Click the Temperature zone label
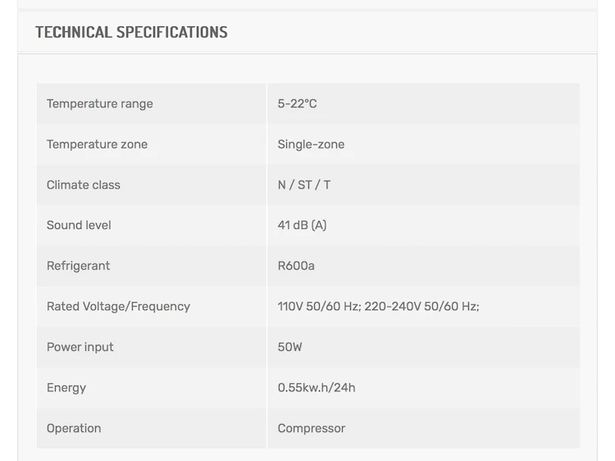The height and width of the screenshot is (461, 615). (x=97, y=144)
